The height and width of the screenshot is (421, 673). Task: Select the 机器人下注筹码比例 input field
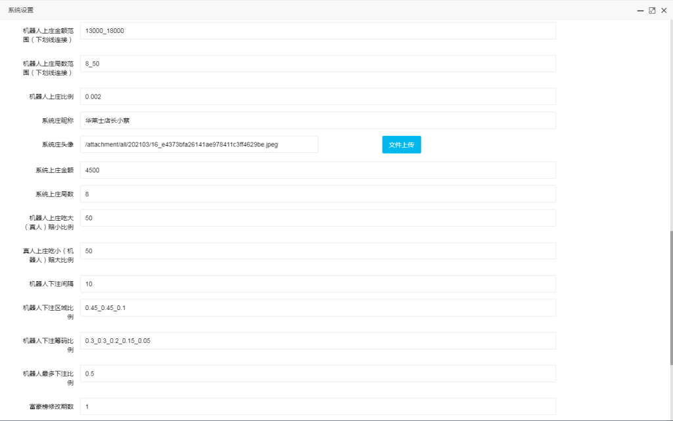tap(317, 341)
